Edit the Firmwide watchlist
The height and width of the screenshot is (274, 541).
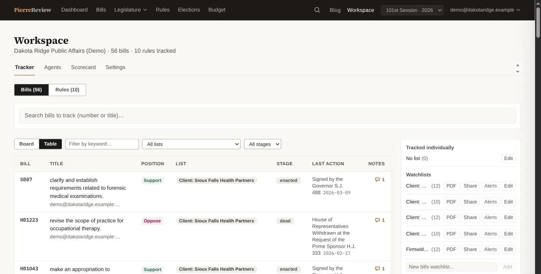pyautogui.click(x=508, y=249)
